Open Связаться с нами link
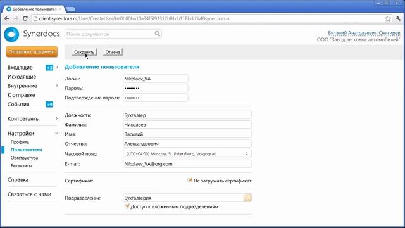405x228 pixels. (x=29, y=194)
